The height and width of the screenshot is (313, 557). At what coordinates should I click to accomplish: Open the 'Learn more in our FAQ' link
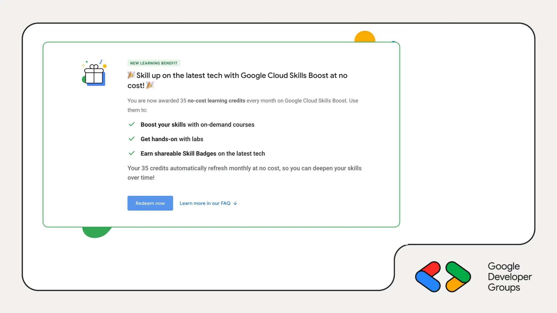(205, 203)
